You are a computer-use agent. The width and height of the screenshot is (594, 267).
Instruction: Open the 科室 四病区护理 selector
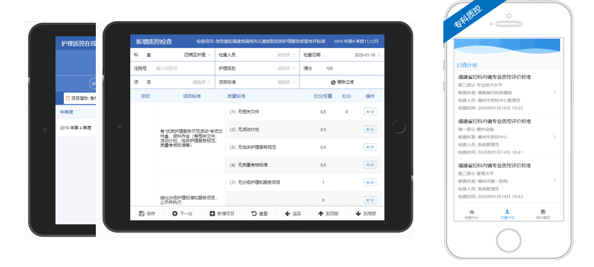[x=197, y=55]
